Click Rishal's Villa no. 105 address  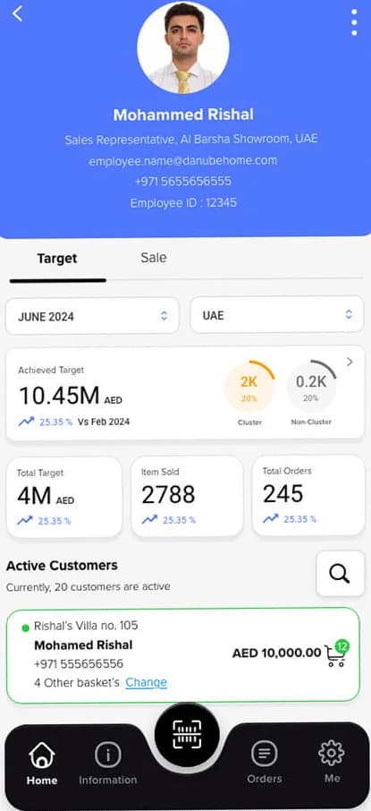click(x=86, y=626)
